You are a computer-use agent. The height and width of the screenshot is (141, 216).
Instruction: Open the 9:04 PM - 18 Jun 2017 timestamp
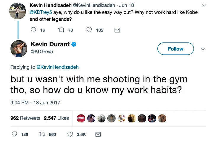pos(36,103)
